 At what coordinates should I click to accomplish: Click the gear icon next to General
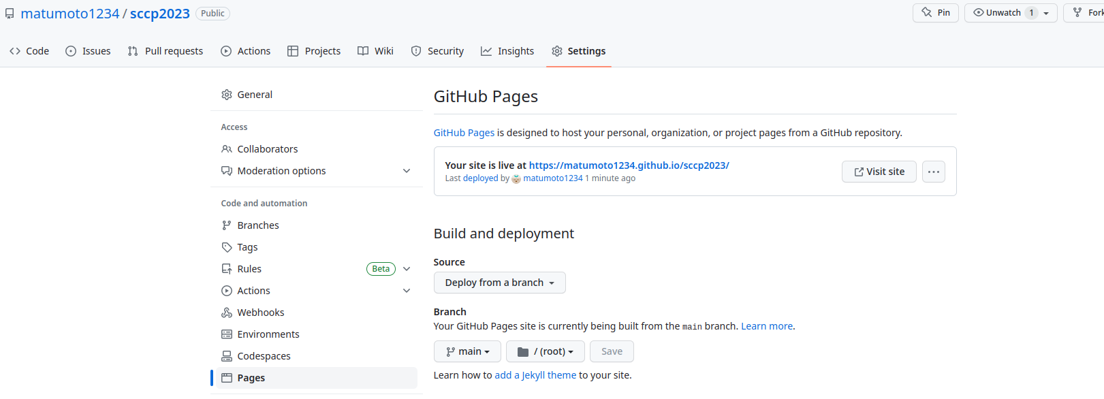click(227, 95)
